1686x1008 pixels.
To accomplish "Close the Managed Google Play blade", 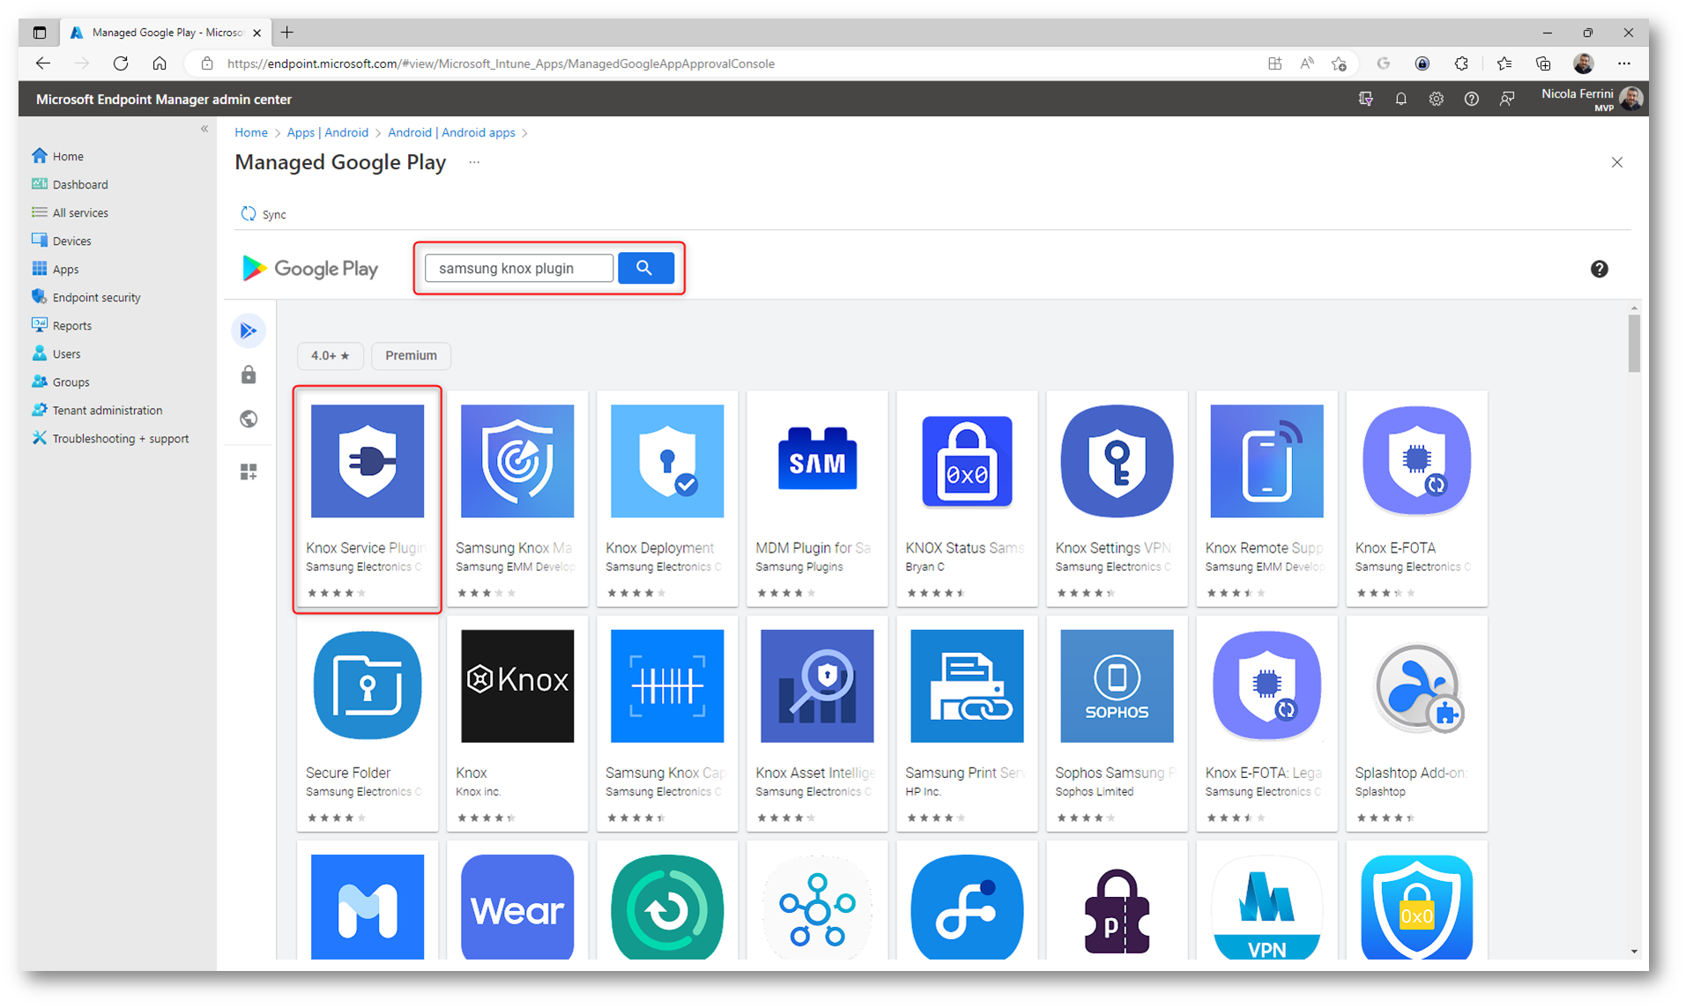I will (x=1616, y=162).
